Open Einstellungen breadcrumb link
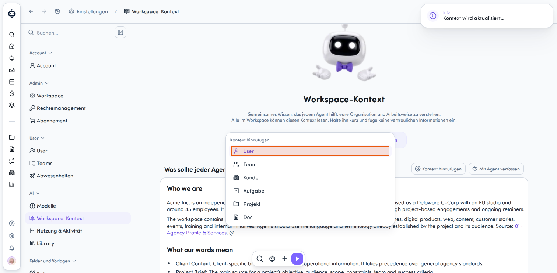The width and height of the screenshot is (557, 273). (88, 11)
